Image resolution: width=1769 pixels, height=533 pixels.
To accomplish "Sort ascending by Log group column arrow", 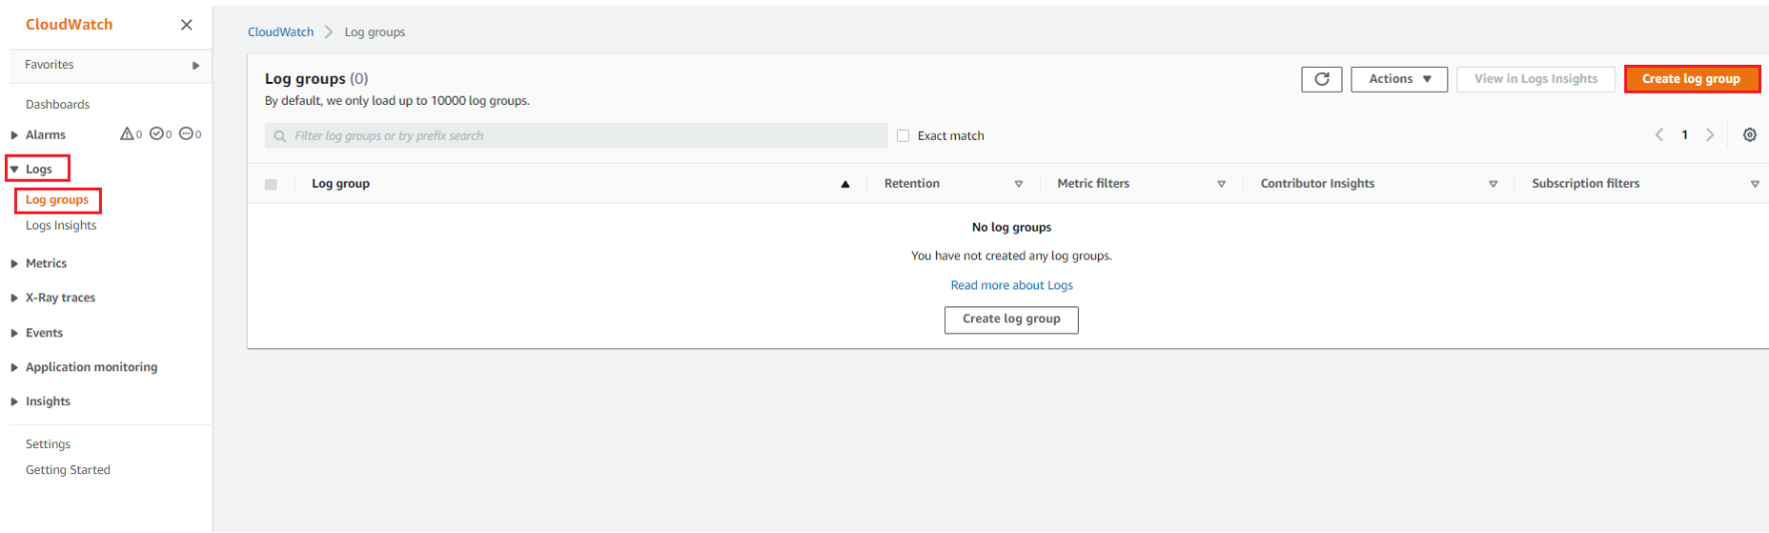I will pyautogui.click(x=845, y=184).
